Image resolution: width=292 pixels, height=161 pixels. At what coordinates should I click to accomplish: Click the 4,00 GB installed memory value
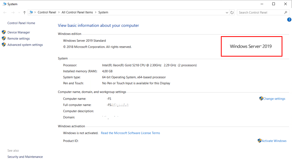[107, 71]
